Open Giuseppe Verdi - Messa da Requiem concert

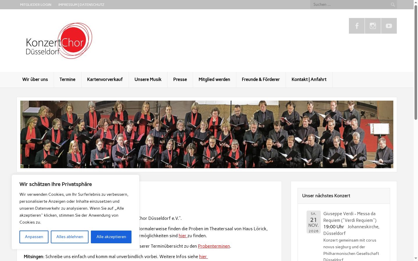[x=350, y=217]
